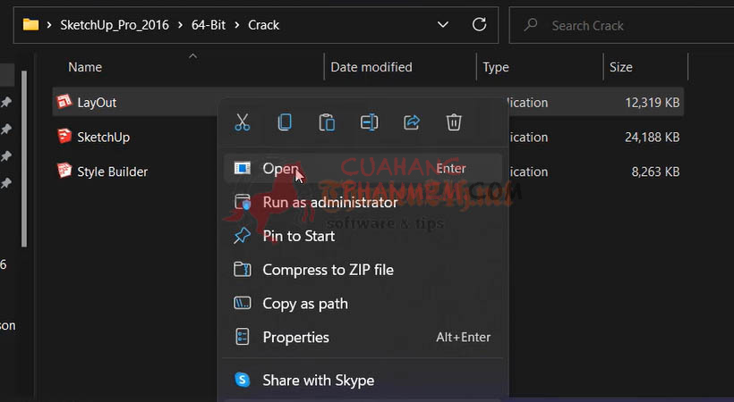Image resolution: width=734 pixels, height=402 pixels.
Task: Expand the address bar history dropdown
Action: (x=442, y=24)
